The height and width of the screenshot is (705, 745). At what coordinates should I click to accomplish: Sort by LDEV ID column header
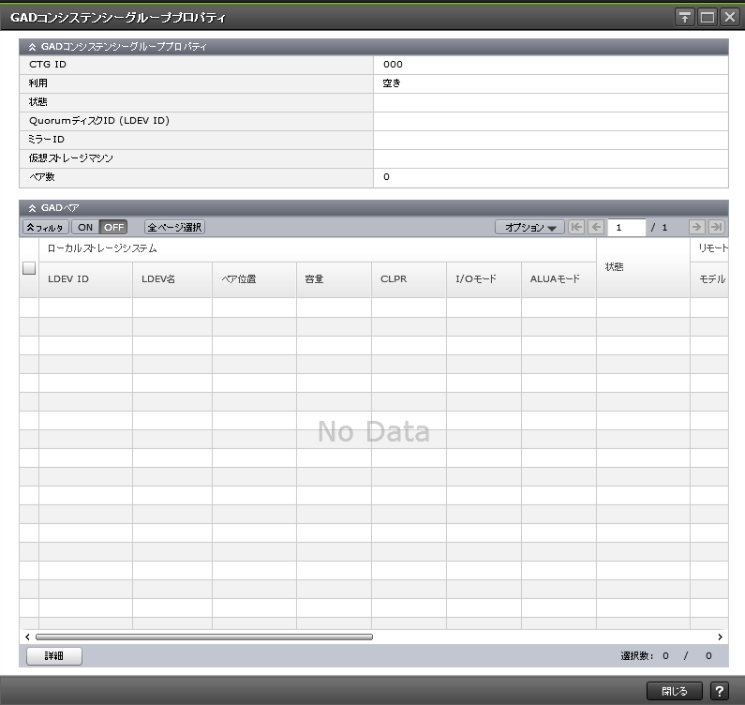pos(85,279)
